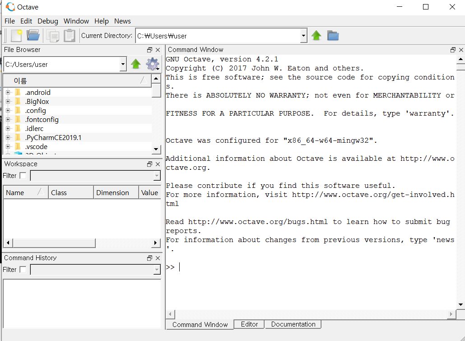Click the Octave logo in title bar
465x341 pixels.
point(10,7)
